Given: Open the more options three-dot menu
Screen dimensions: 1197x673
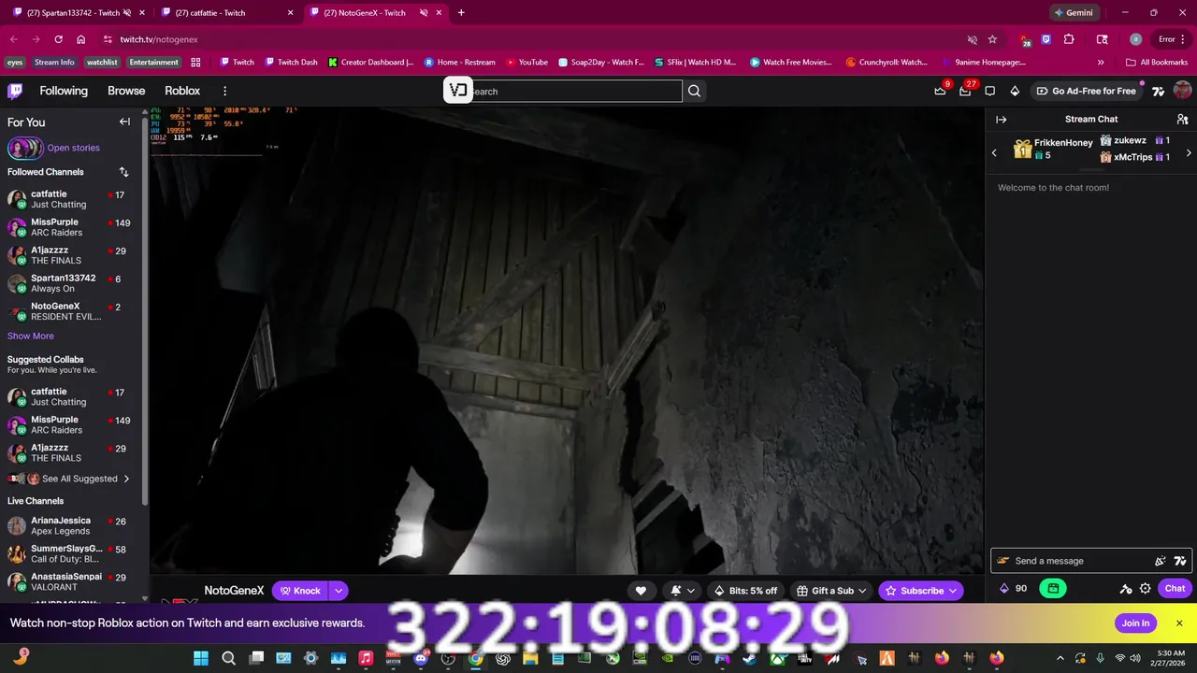Looking at the screenshot, I should pos(224,91).
